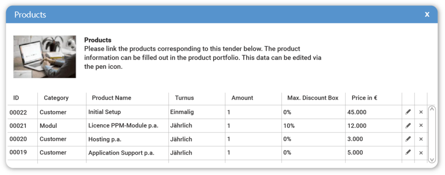The image size is (445, 175).
Task: Edit the Initial Setup product via pen icon
Action: point(408,112)
